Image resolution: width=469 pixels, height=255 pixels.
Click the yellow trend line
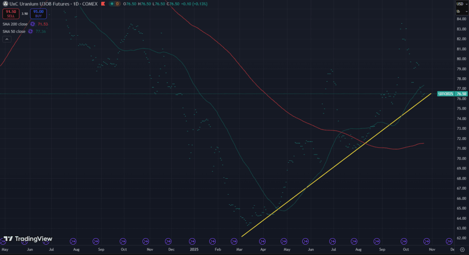321,175
